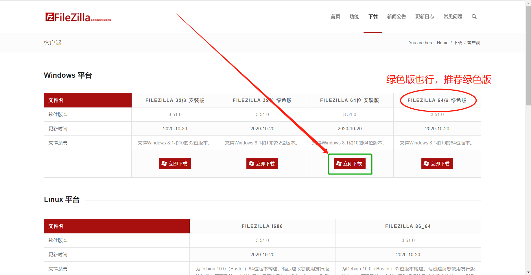Click 2020-10-20 date under FILEZILLA 86_64
This screenshot has height=275, width=531.
[x=408, y=254]
